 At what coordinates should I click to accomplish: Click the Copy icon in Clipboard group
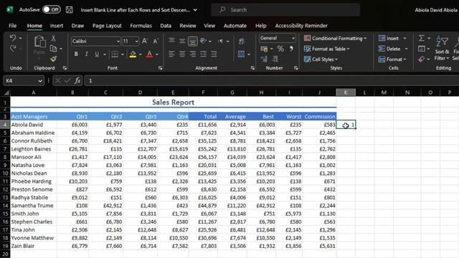(53, 48)
